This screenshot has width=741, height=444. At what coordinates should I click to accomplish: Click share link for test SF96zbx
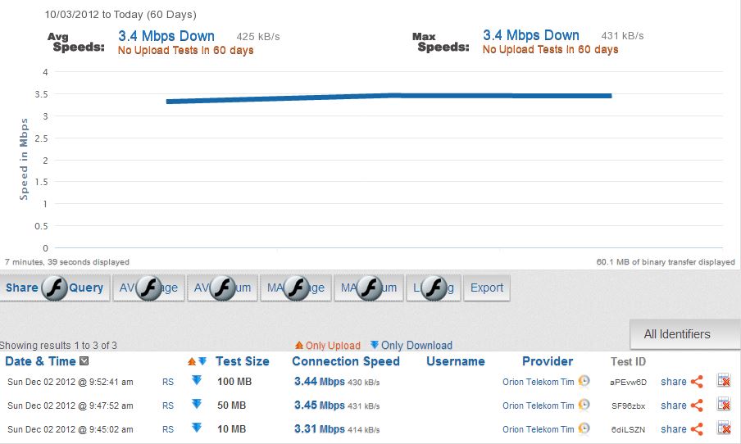click(x=674, y=405)
